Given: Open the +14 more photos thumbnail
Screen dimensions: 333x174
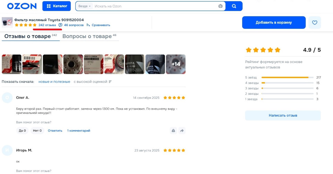Looking at the screenshot, I should click(176, 64).
